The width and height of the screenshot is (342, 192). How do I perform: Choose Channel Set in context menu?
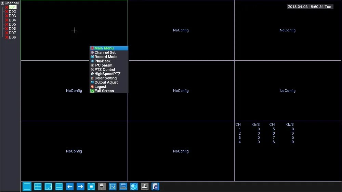pyautogui.click(x=109, y=53)
